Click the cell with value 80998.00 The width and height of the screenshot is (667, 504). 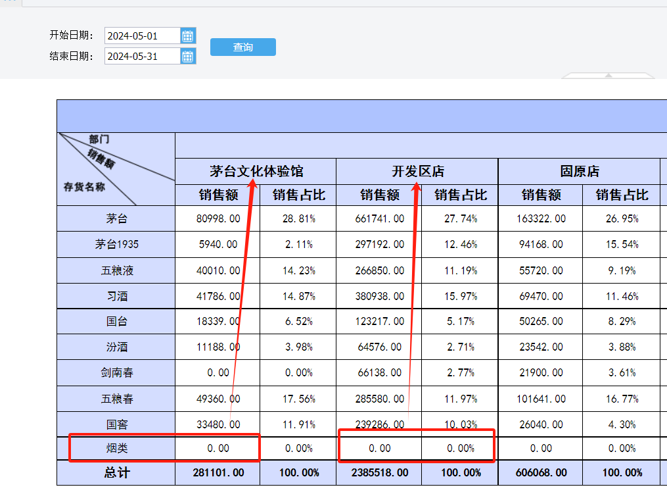(x=218, y=218)
